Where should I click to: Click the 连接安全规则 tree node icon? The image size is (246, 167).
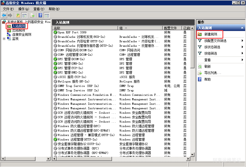(x=9, y=34)
